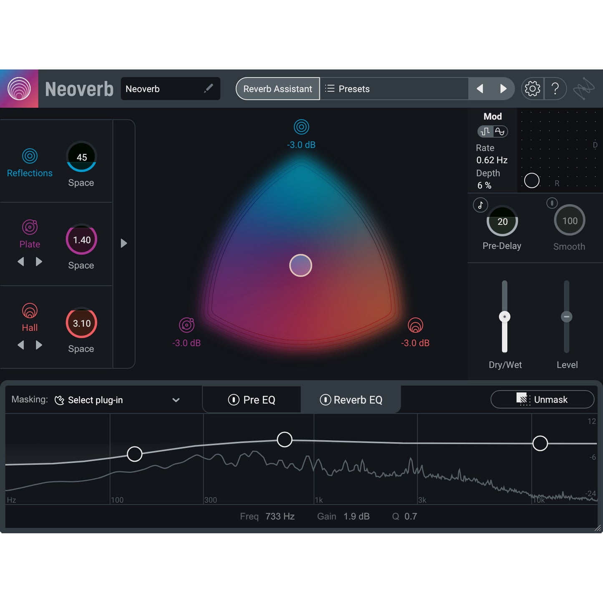Switch Hall to next reverb type
Screen dimensions: 603x603
click(x=39, y=345)
